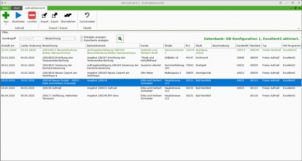Click the Suchbegriff search input field
Screen dimensions: 302x161
[31, 39]
